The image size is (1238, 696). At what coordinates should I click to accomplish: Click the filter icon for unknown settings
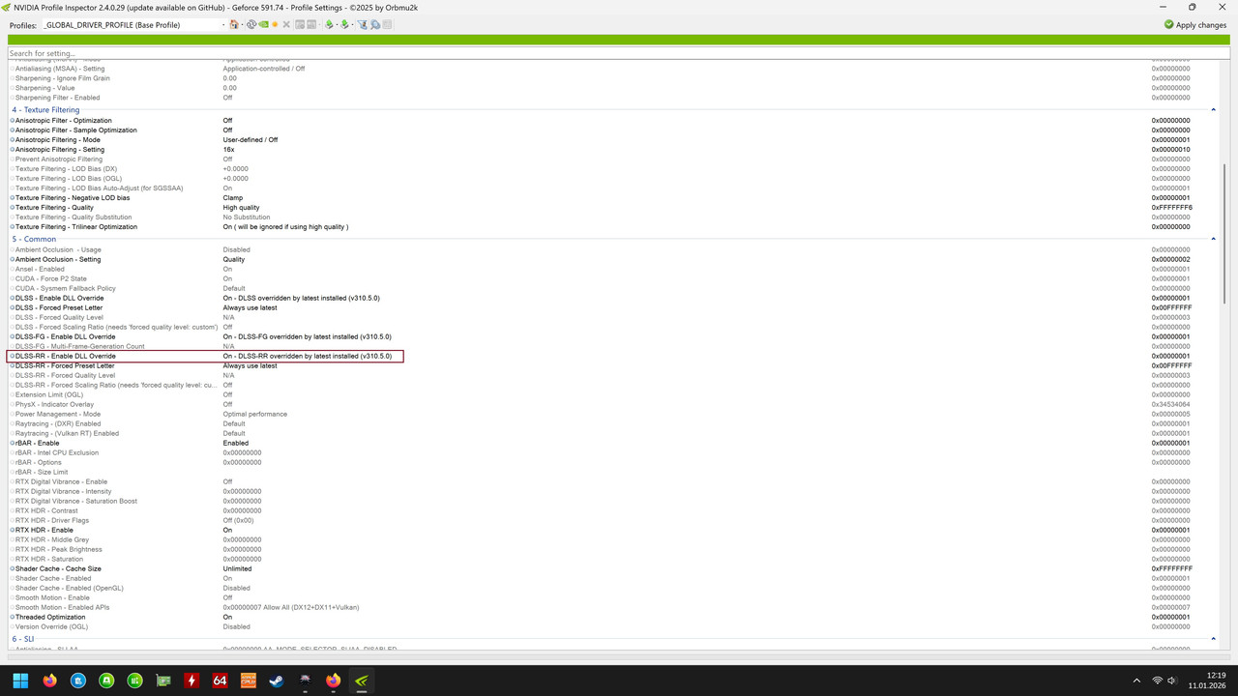click(363, 24)
